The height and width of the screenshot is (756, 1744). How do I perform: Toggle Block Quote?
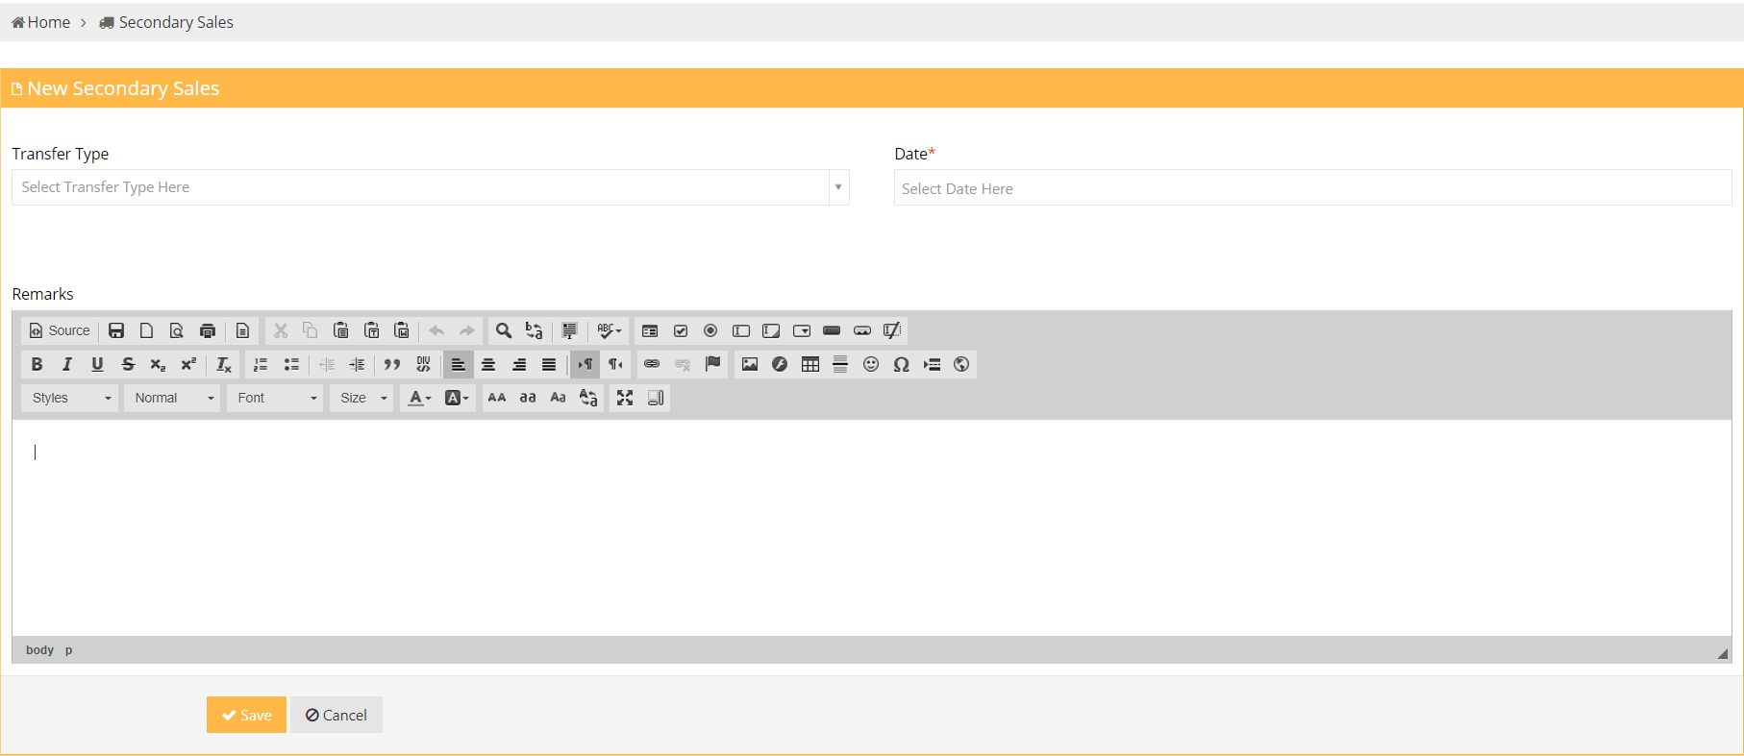click(392, 364)
